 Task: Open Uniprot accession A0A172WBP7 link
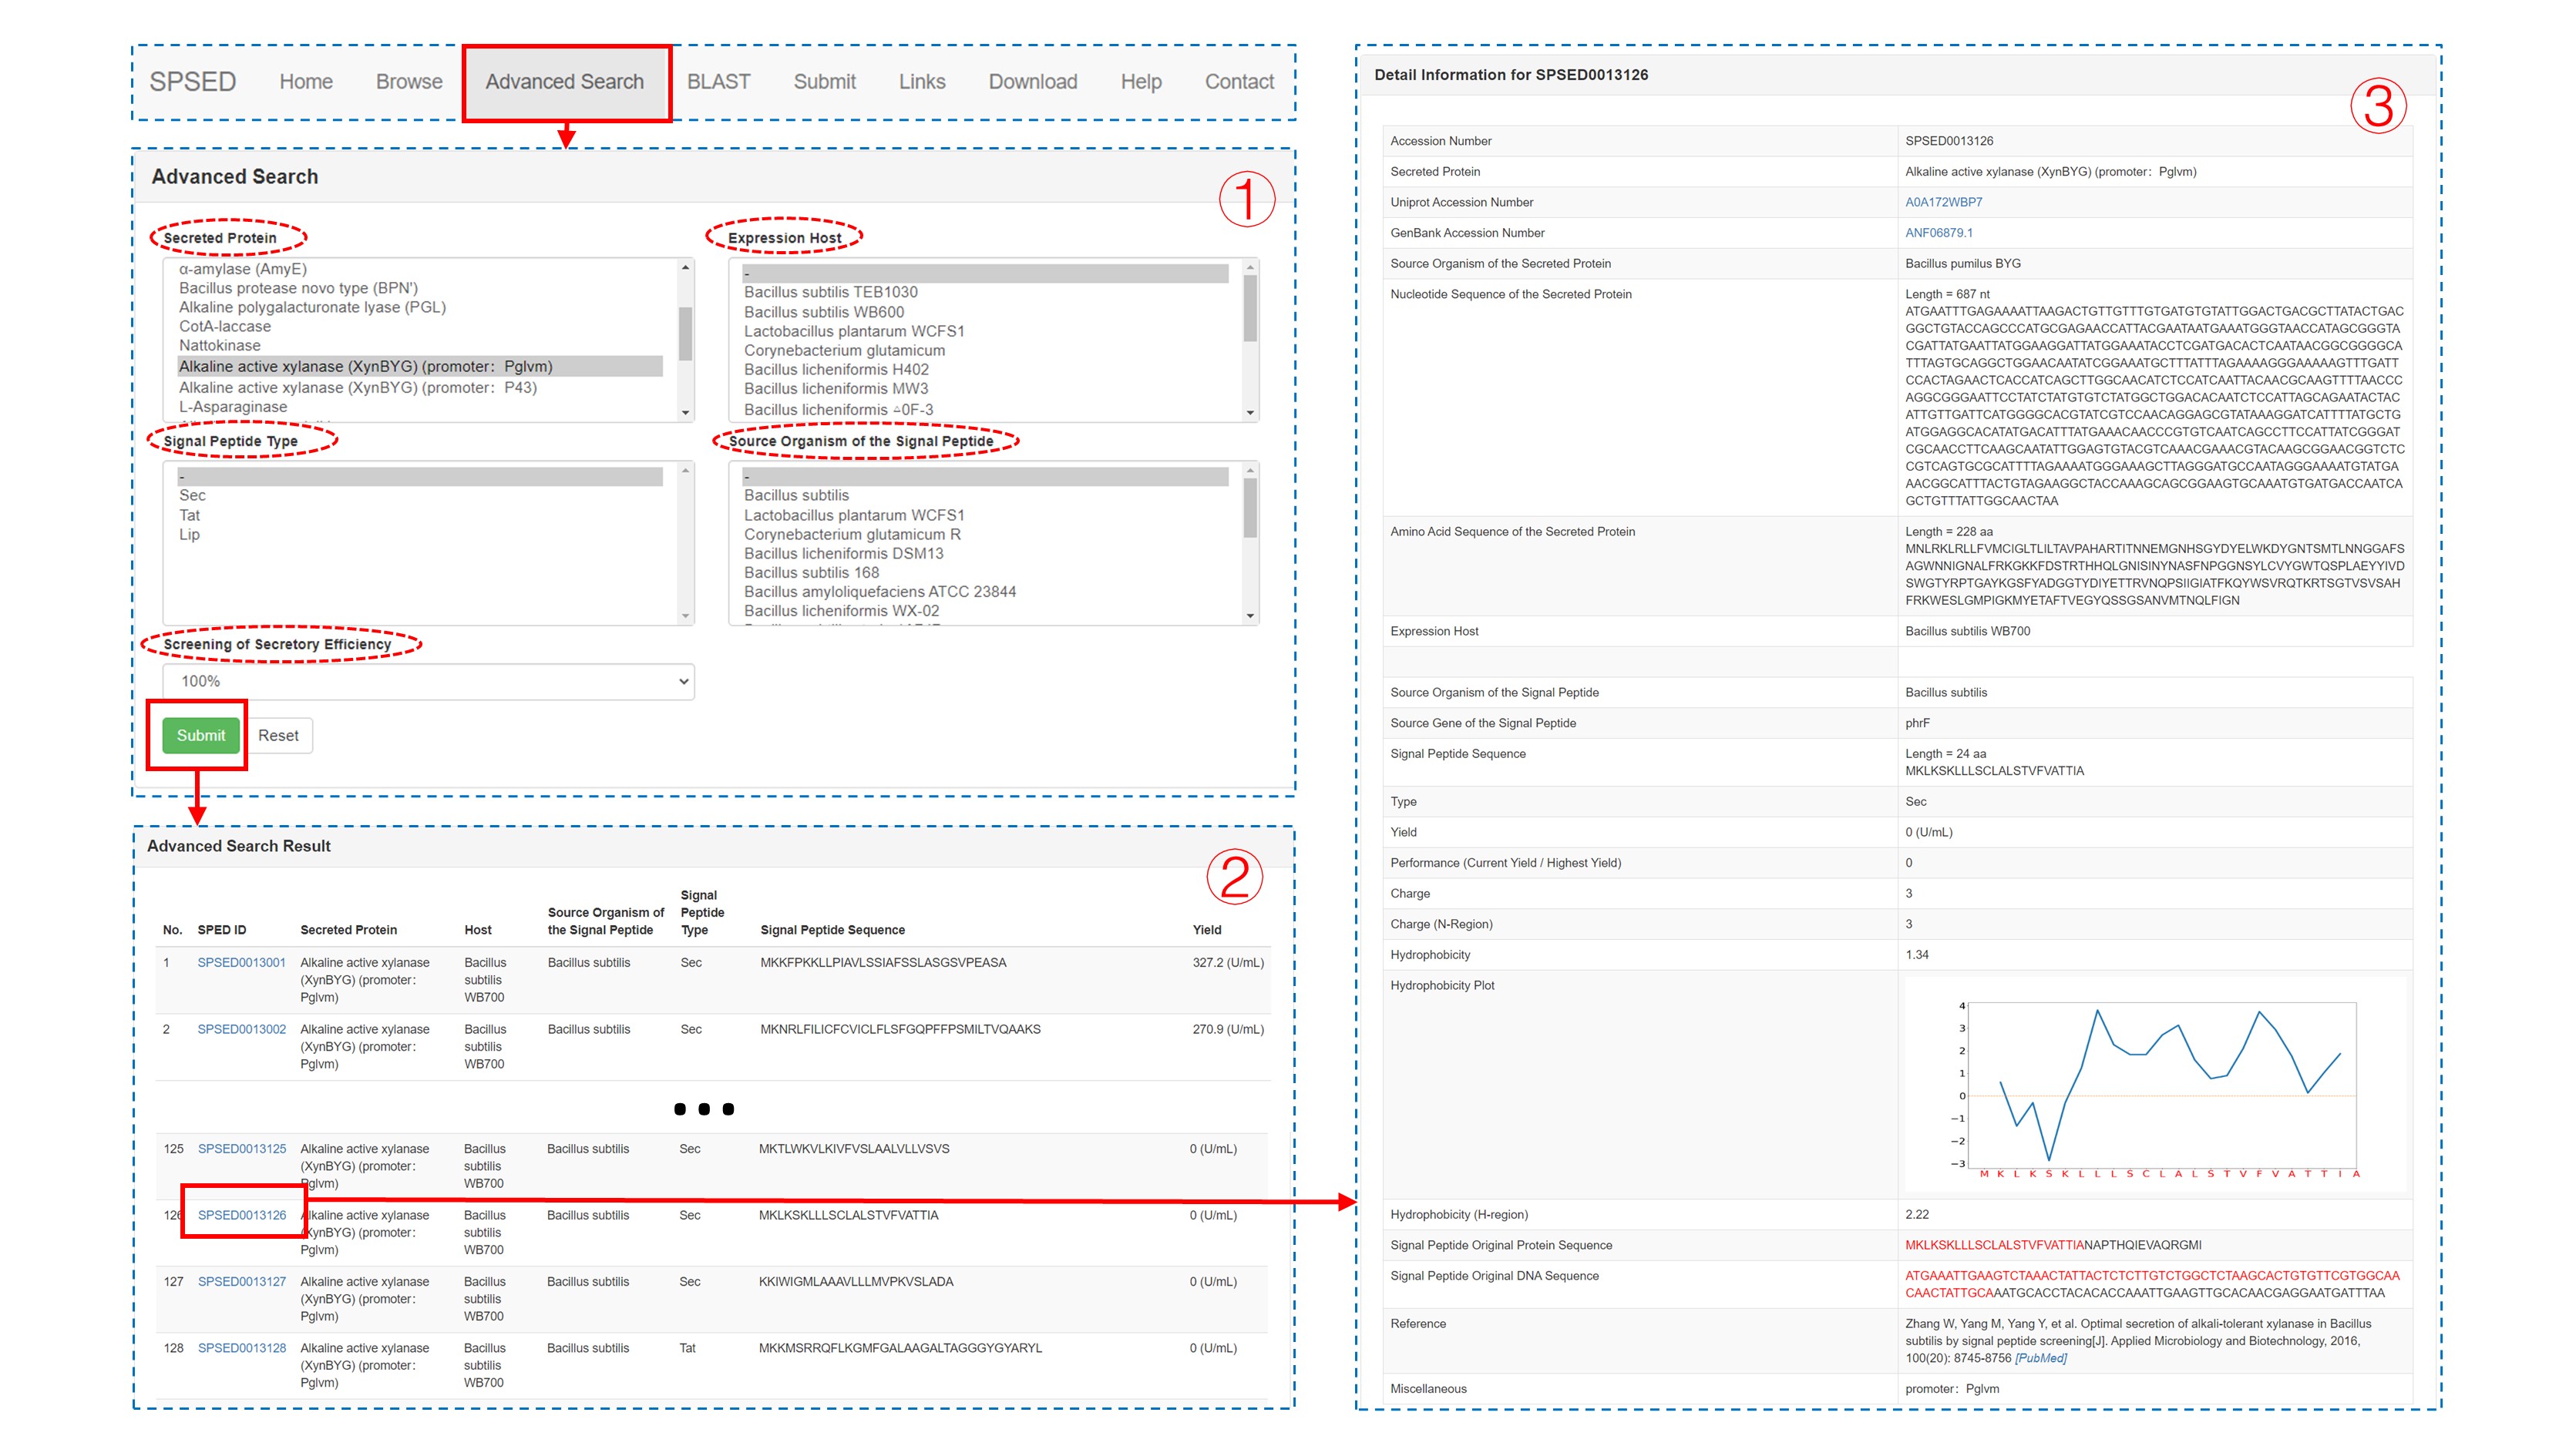pos(1942,202)
